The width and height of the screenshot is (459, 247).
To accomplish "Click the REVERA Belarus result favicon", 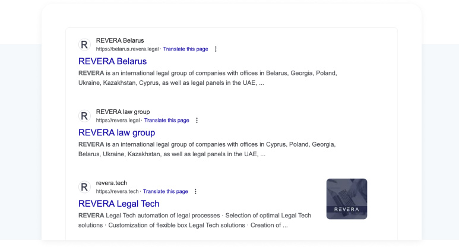I will point(84,45).
